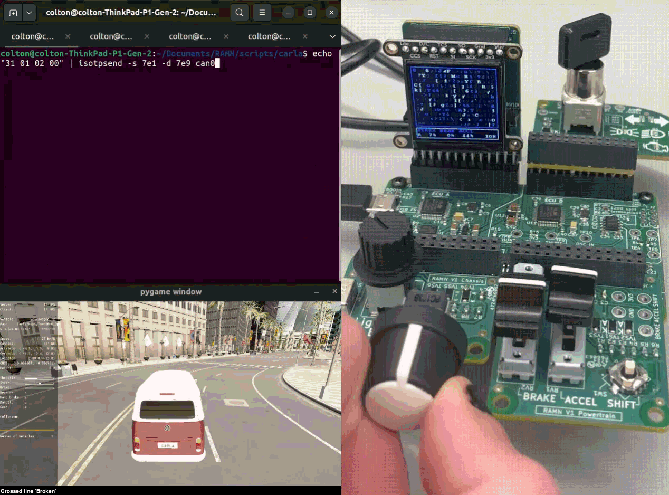This screenshot has height=495, width=669.
Task: Click the Crossed line 'Broken' status message
Action: pyautogui.click(x=28, y=491)
